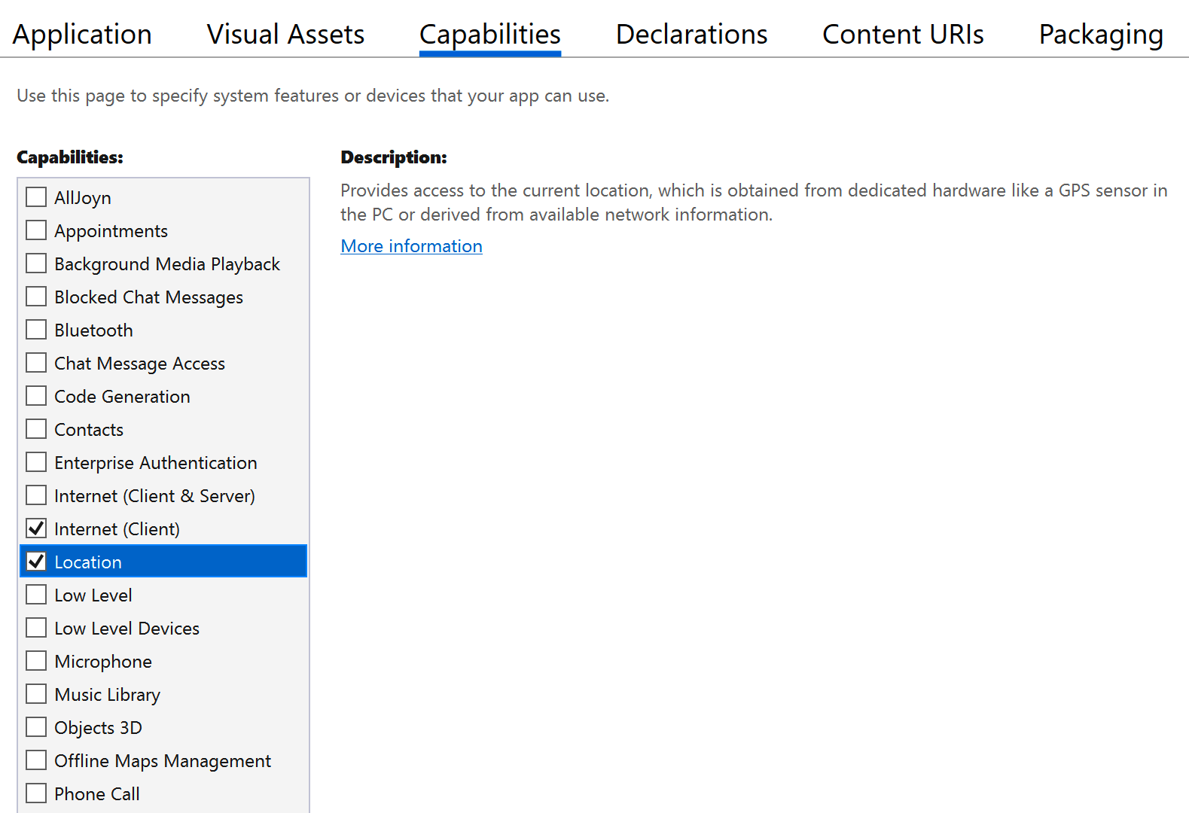
Task: Uncheck the Internet (Client) checkbox
Action: point(36,528)
